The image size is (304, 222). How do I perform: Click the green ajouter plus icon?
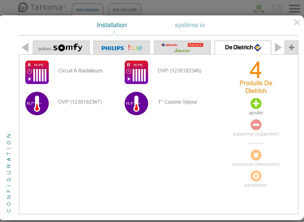pyautogui.click(x=256, y=104)
